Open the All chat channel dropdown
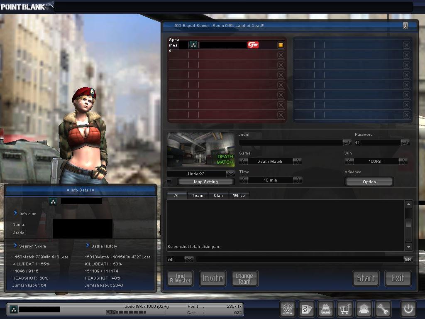 [x=189, y=260]
